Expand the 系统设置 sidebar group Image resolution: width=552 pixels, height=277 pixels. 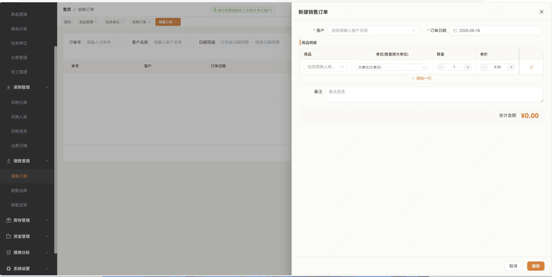click(x=27, y=269)
